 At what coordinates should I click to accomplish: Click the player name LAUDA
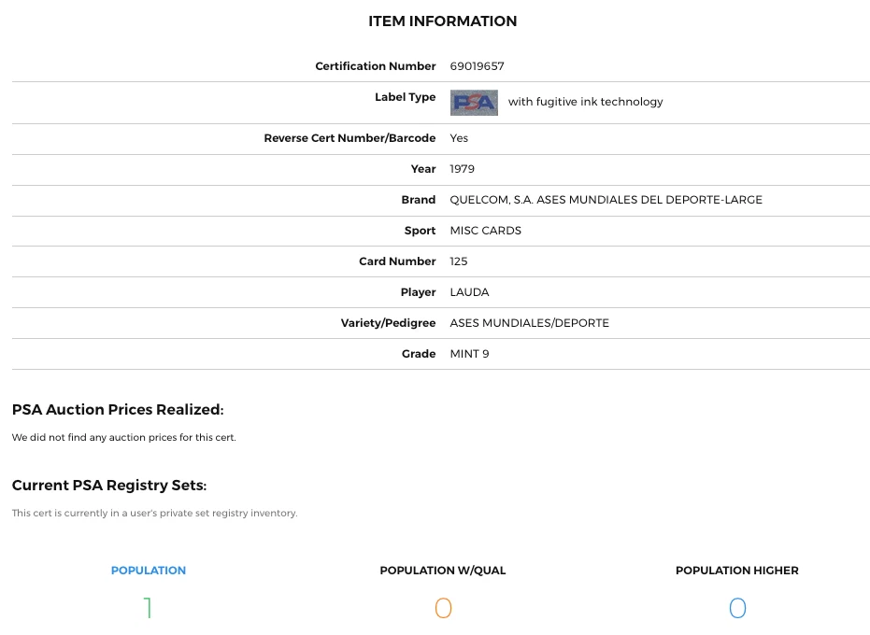[x=469, y=292]
